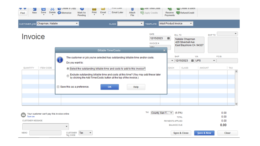Click the Refund/Credit icon
The width and height of the screenshot is (260, 146).
coord(178,13)
